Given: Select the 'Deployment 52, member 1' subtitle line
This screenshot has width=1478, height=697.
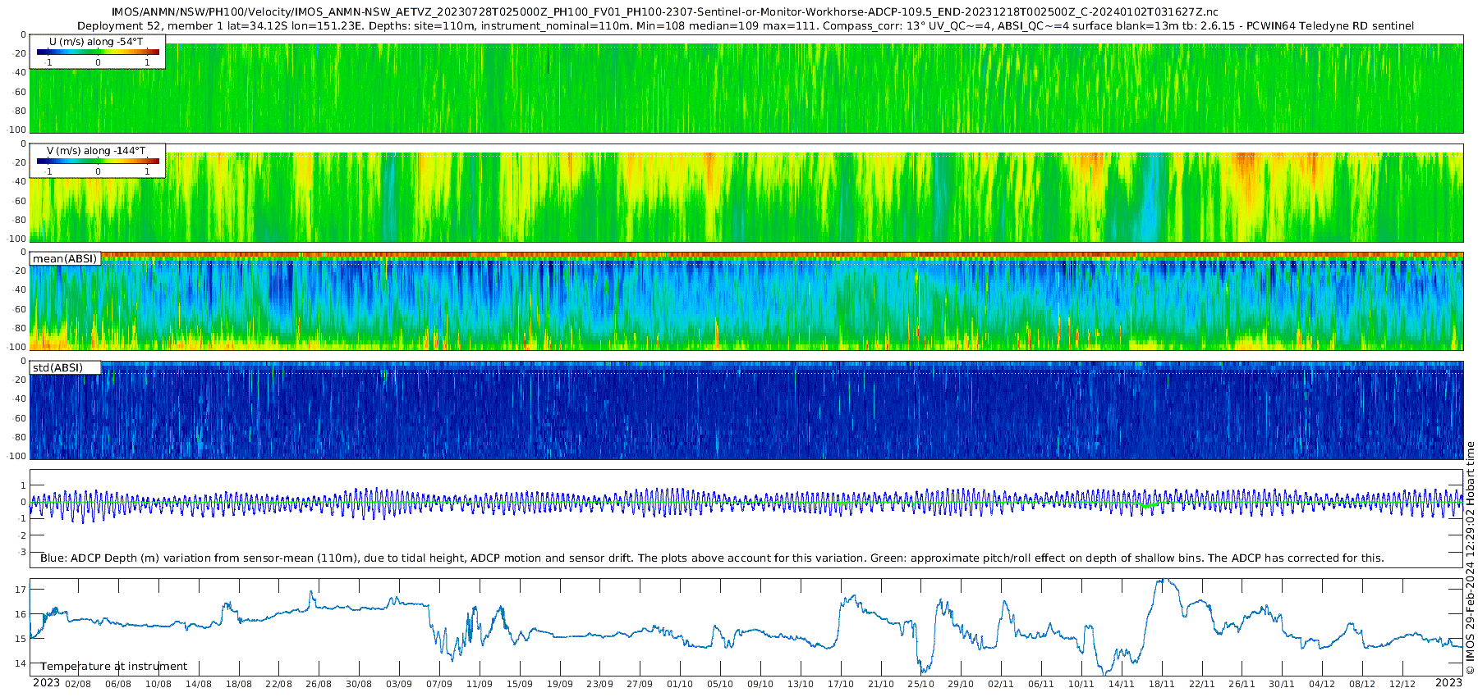Looking at the screenshot, I should (746, 25).
